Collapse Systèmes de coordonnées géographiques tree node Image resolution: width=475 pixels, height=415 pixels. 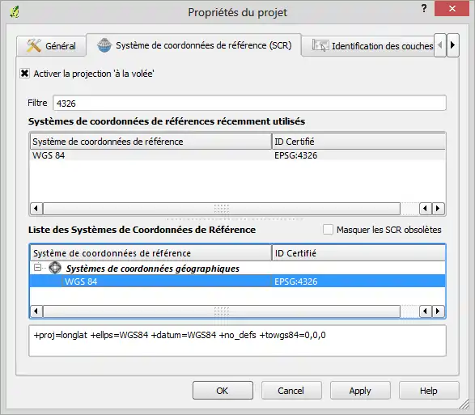pos(37,268)
